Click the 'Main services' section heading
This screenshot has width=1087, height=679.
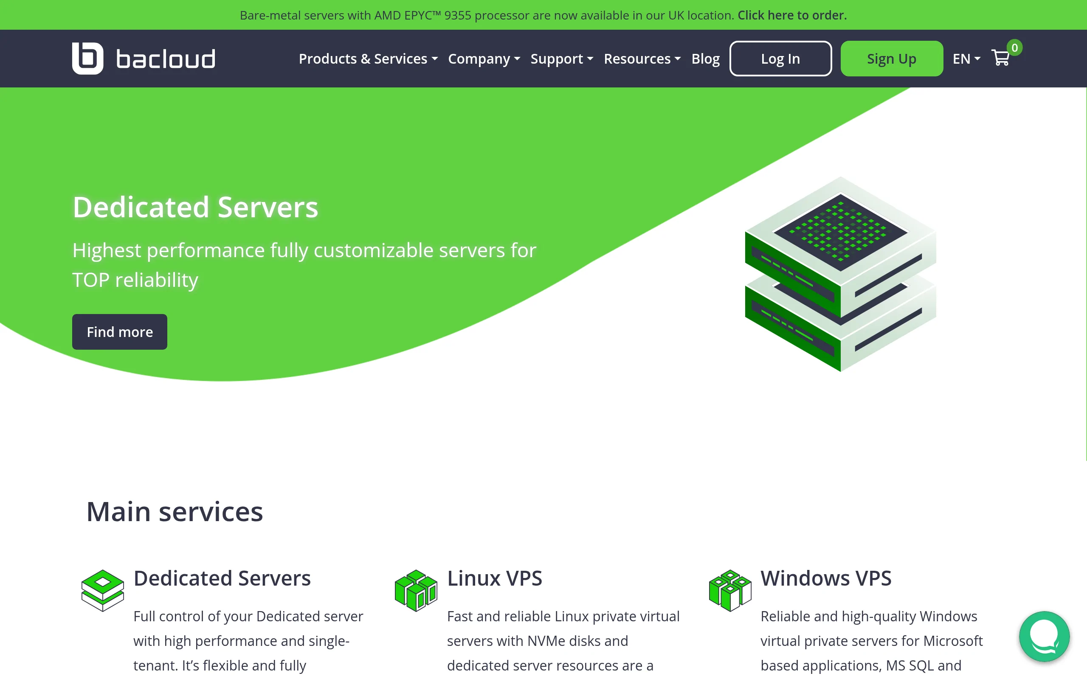(x=174, y=511)
